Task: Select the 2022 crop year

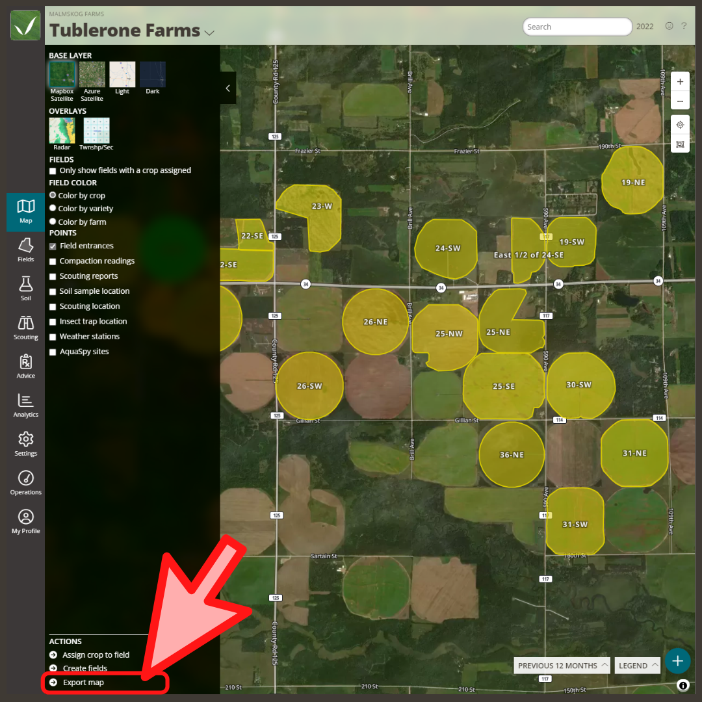Action: click(x=645, y=27)
